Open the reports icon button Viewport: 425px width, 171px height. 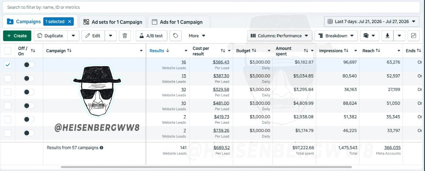(370, 36)
